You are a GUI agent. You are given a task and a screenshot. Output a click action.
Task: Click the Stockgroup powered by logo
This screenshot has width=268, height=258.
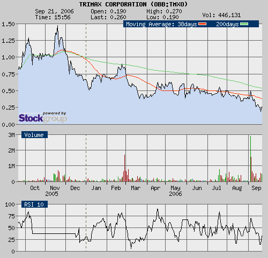(43, 117)
